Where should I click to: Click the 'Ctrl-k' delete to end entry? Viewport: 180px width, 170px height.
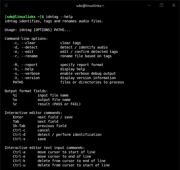19,161
